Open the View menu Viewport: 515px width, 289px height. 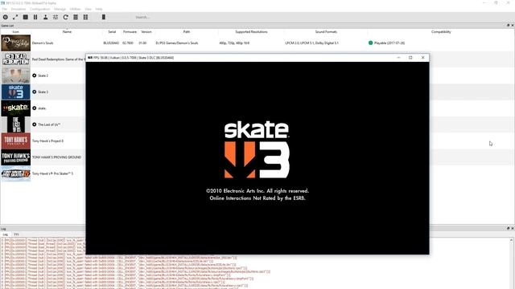click(x=88, y=9)
